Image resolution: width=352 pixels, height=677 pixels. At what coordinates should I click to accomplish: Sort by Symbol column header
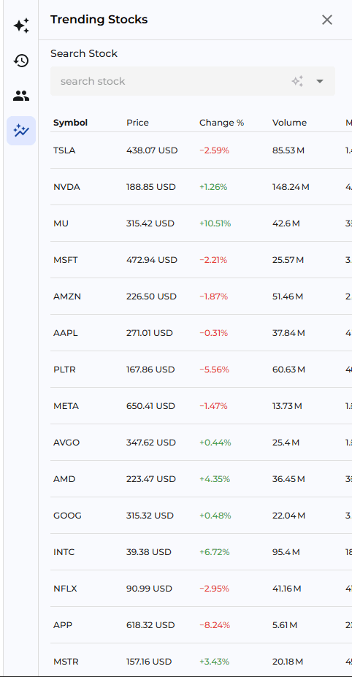[70, 123]
